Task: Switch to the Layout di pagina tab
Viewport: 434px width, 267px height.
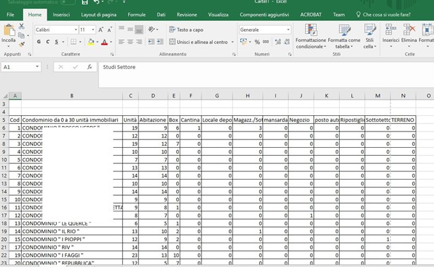Action: click(x=98, y=15)
